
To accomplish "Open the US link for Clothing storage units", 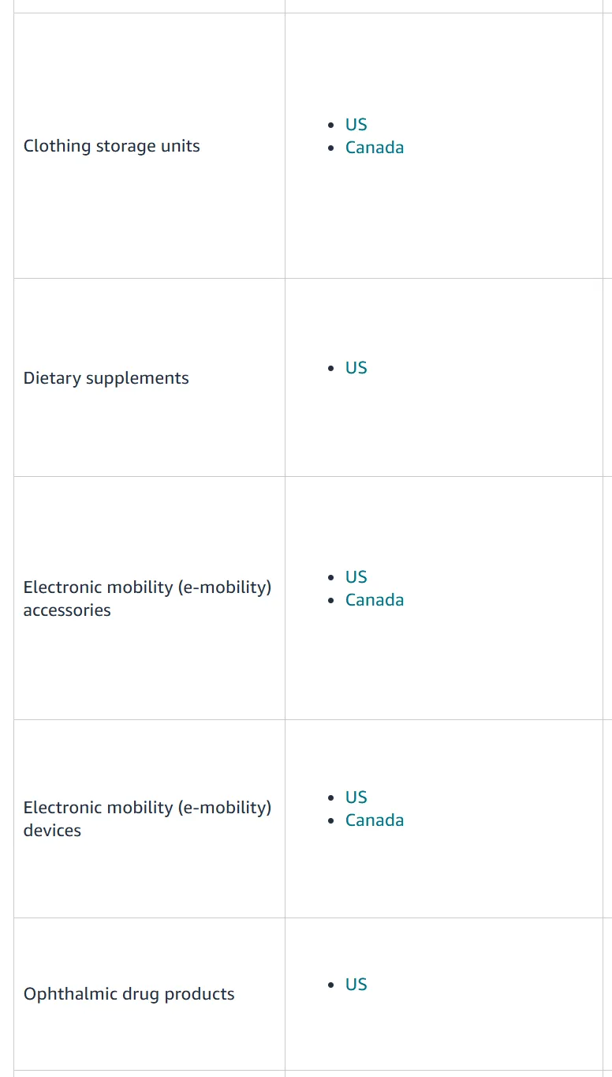I will (356, 125).
